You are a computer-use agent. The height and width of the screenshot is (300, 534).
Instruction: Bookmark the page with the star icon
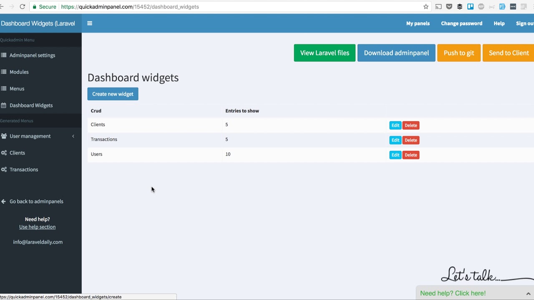pyautogui.click(x=426, y=7)
